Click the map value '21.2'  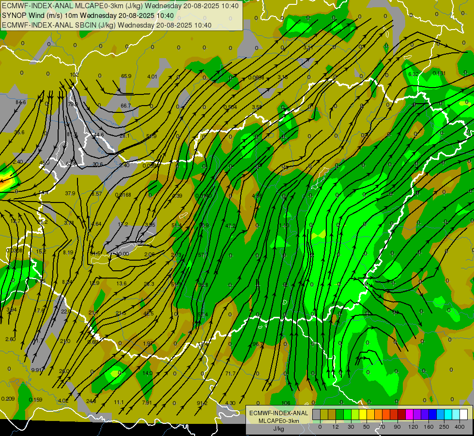(x=43, y=222)
